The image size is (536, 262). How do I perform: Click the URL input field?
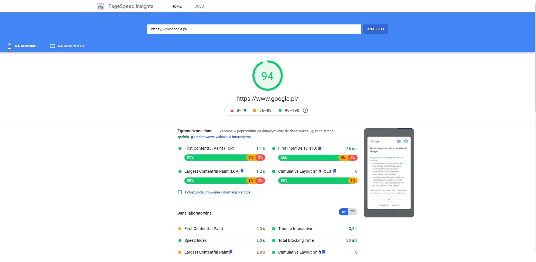point(254,29)
